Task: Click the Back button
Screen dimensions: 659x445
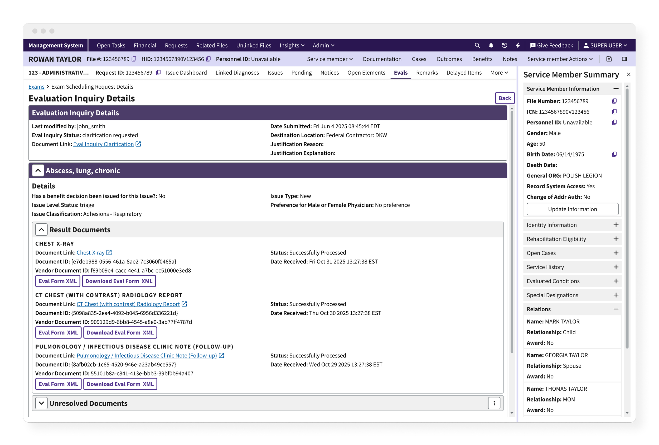Action: pos(505,98)
